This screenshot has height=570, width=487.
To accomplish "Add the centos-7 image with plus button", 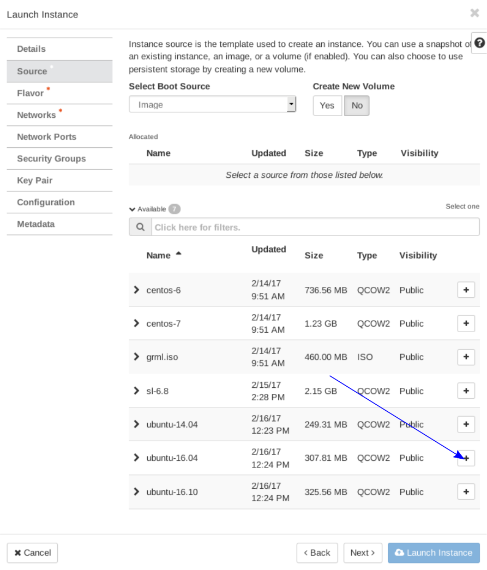I will pyautogui.click(x=466, y=323).
